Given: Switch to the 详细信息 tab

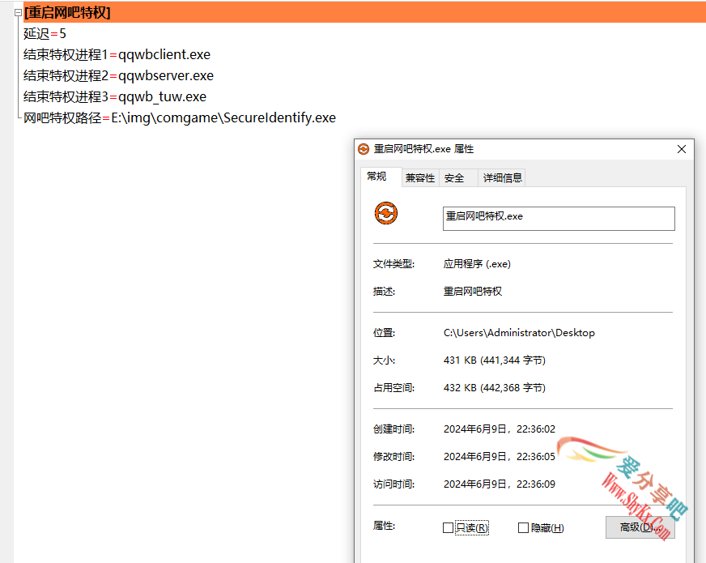Looking at the screenshot, I should 503,178.
